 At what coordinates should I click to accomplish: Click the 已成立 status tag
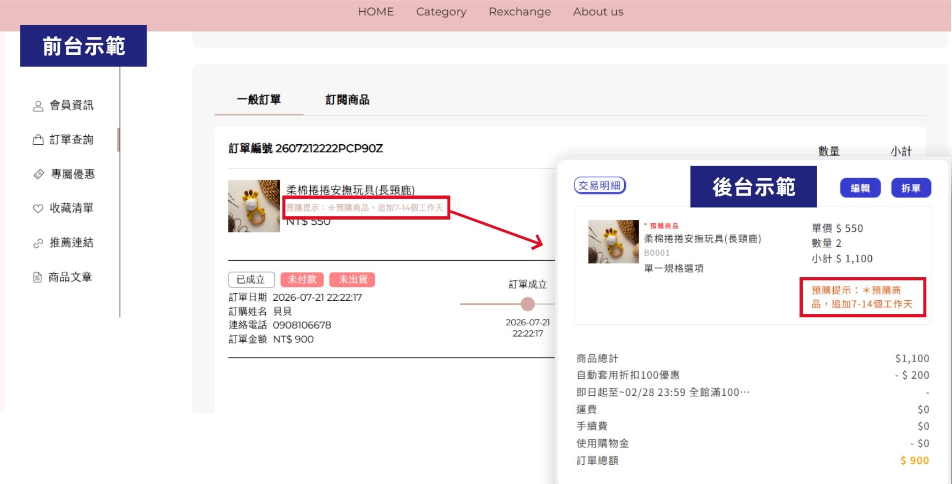click(251, 279)
